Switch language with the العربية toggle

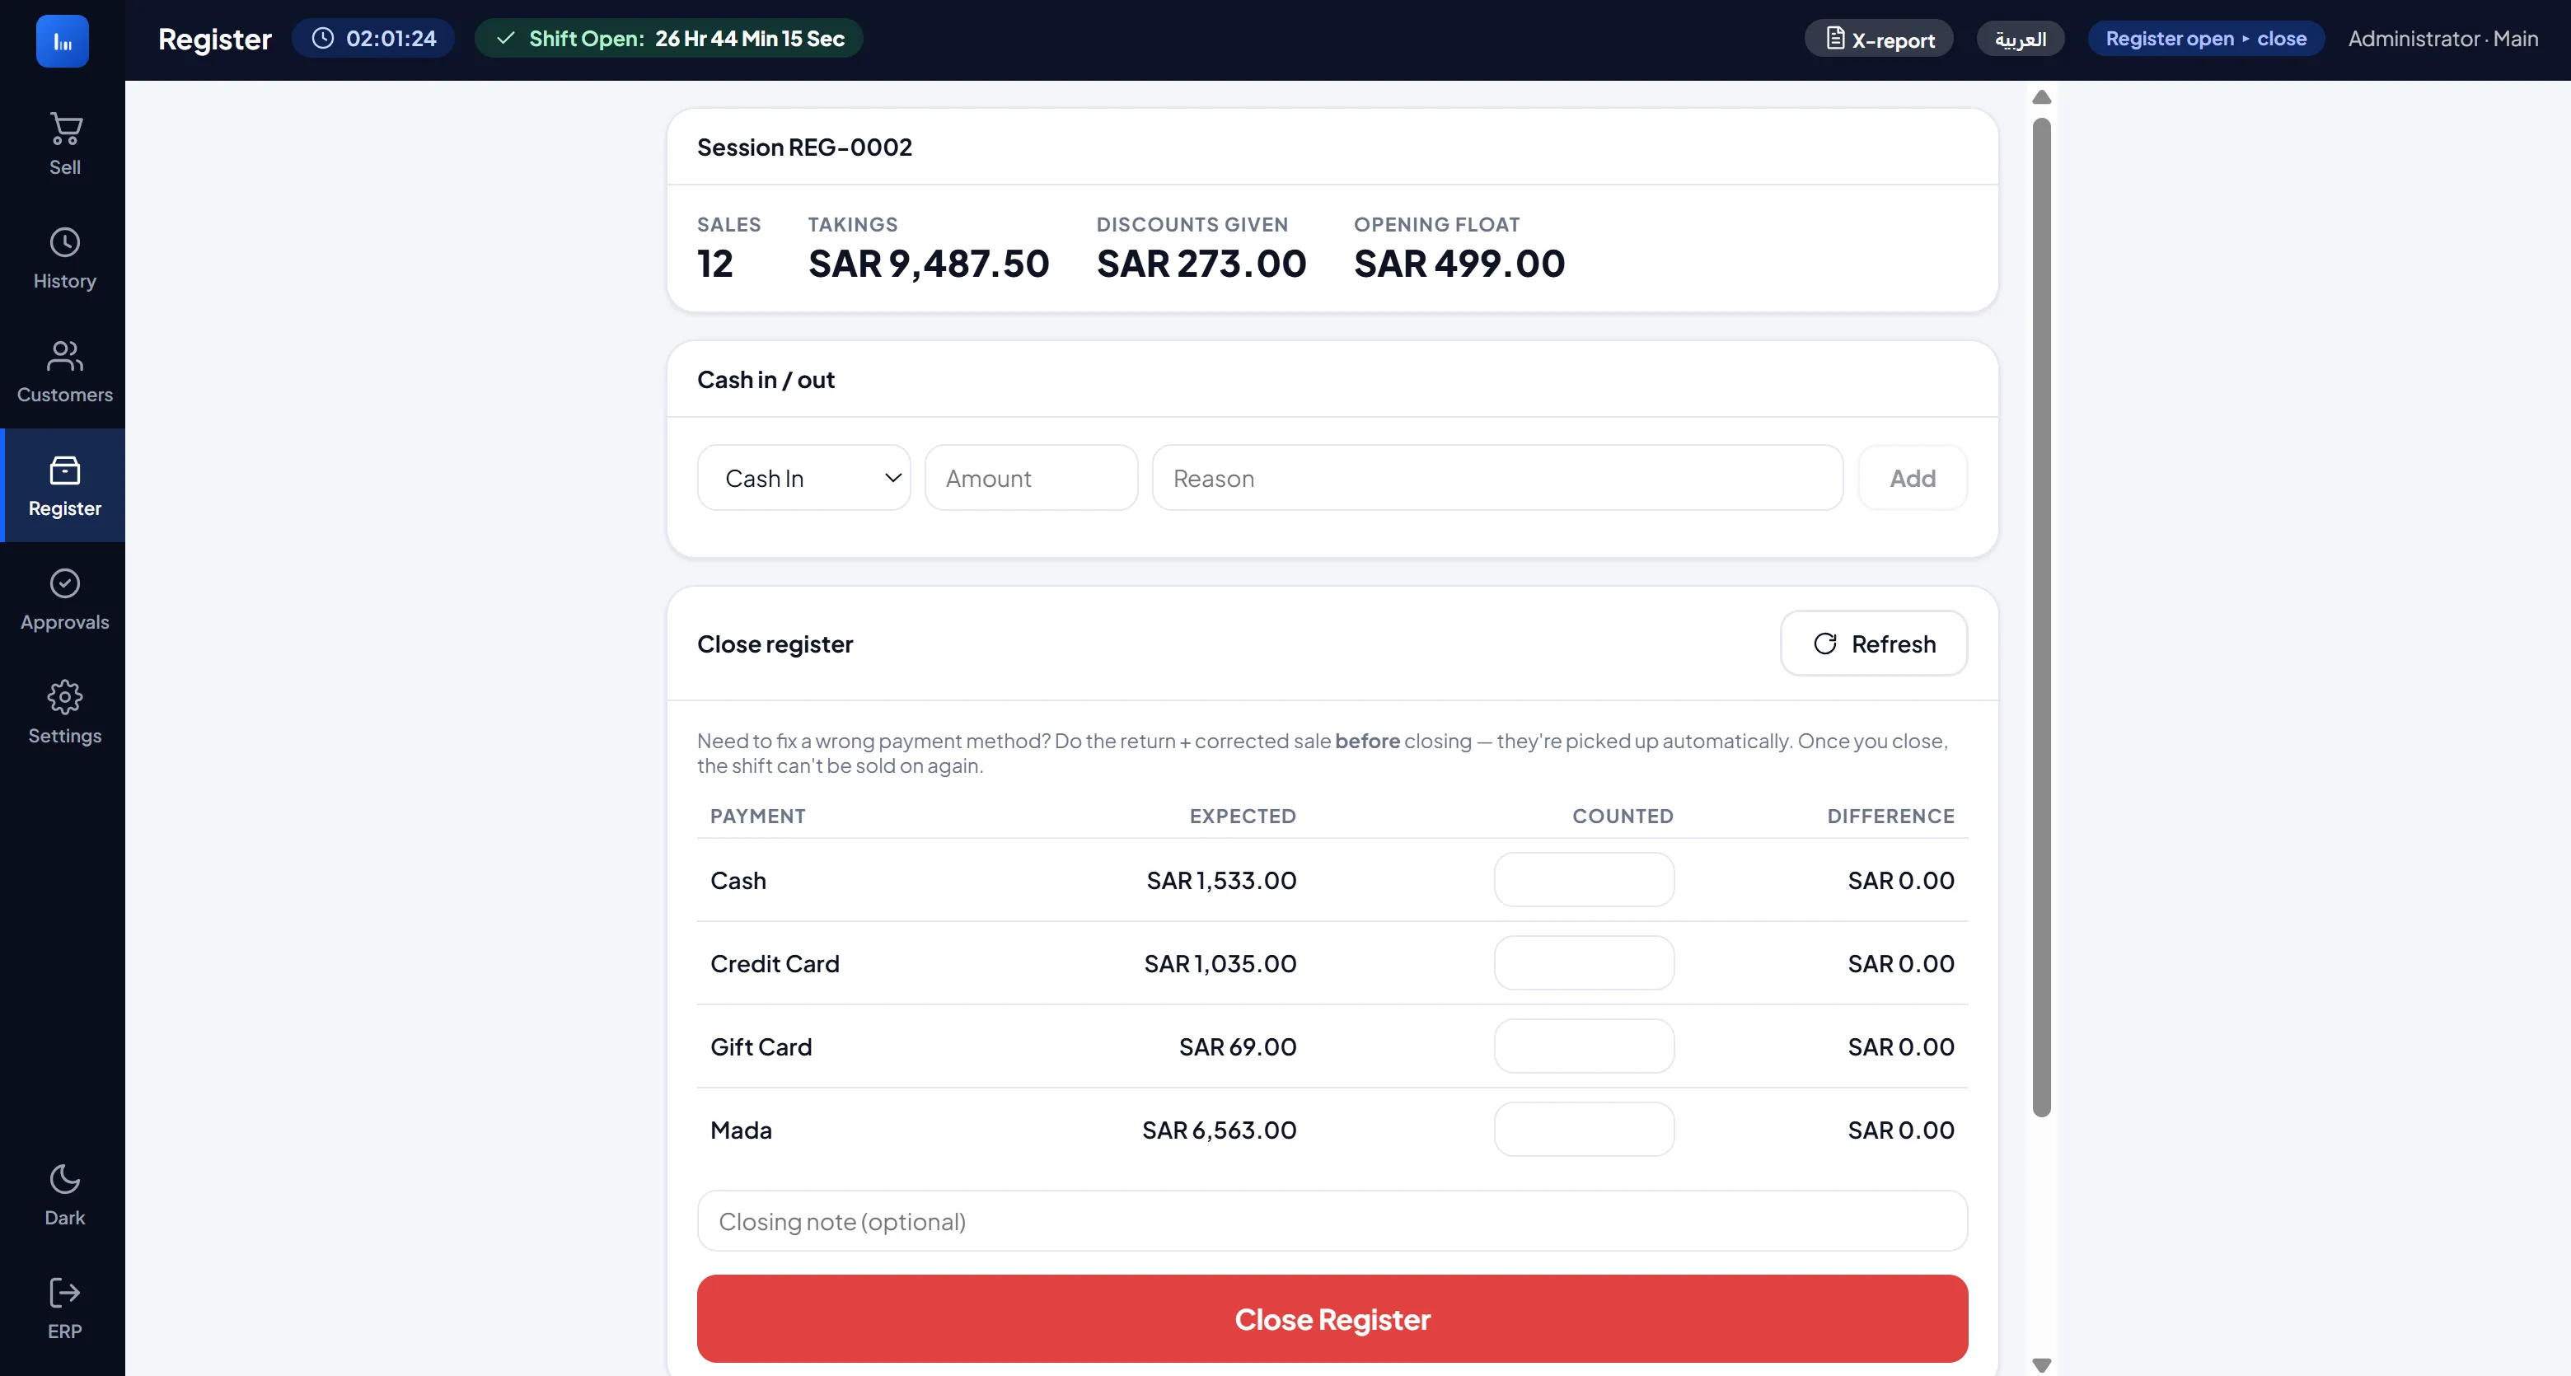point(2020,39)
